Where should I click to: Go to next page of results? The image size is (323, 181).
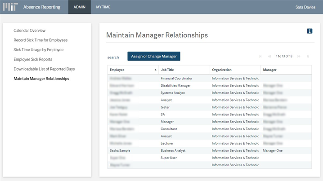(x=299, y=56)
